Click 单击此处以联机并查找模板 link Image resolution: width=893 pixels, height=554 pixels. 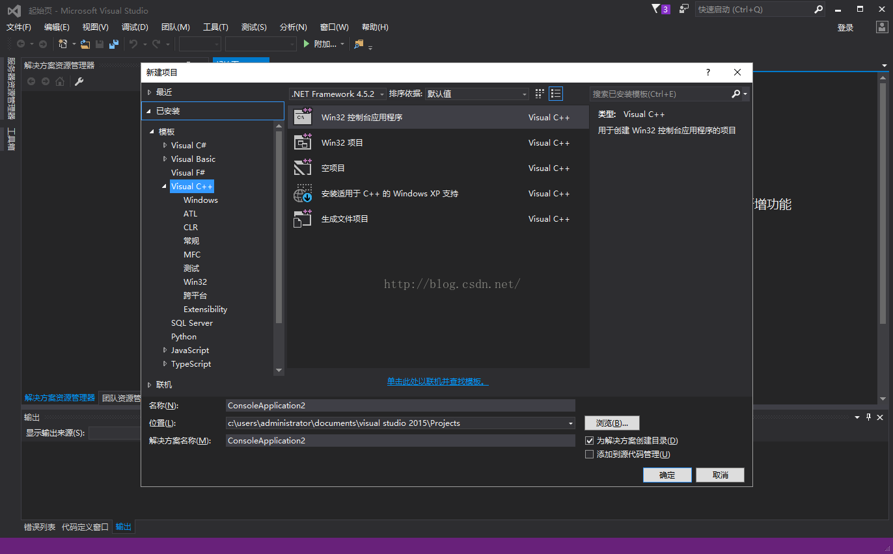coord(437,382)
